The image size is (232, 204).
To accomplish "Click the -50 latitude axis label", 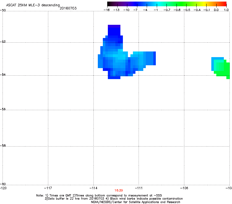I will (3, 10).
